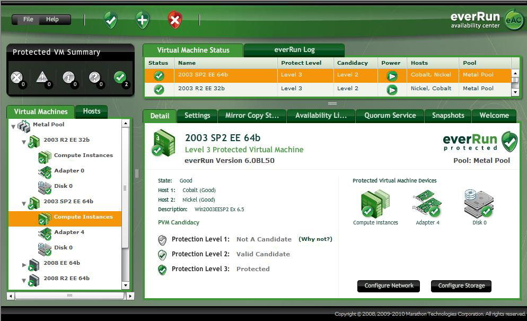This screenshot has height=321, width=527.
Task: Click status icon for 2003 SP2 EE 64b row
Action: point(159,76)
